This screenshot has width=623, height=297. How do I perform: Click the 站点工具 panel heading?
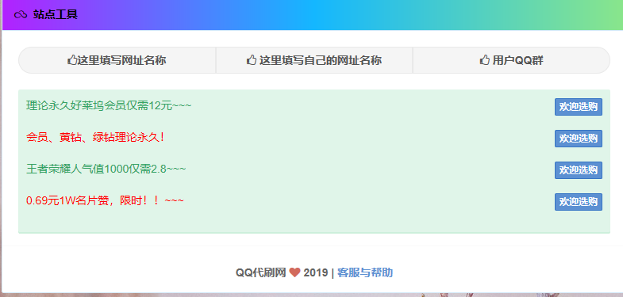tap(56, 15)
